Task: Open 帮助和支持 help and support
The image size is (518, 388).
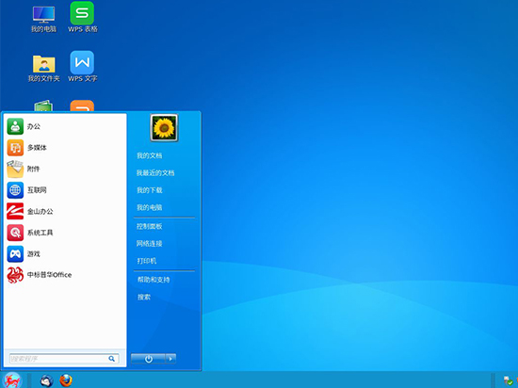Action: click(154, 280)
